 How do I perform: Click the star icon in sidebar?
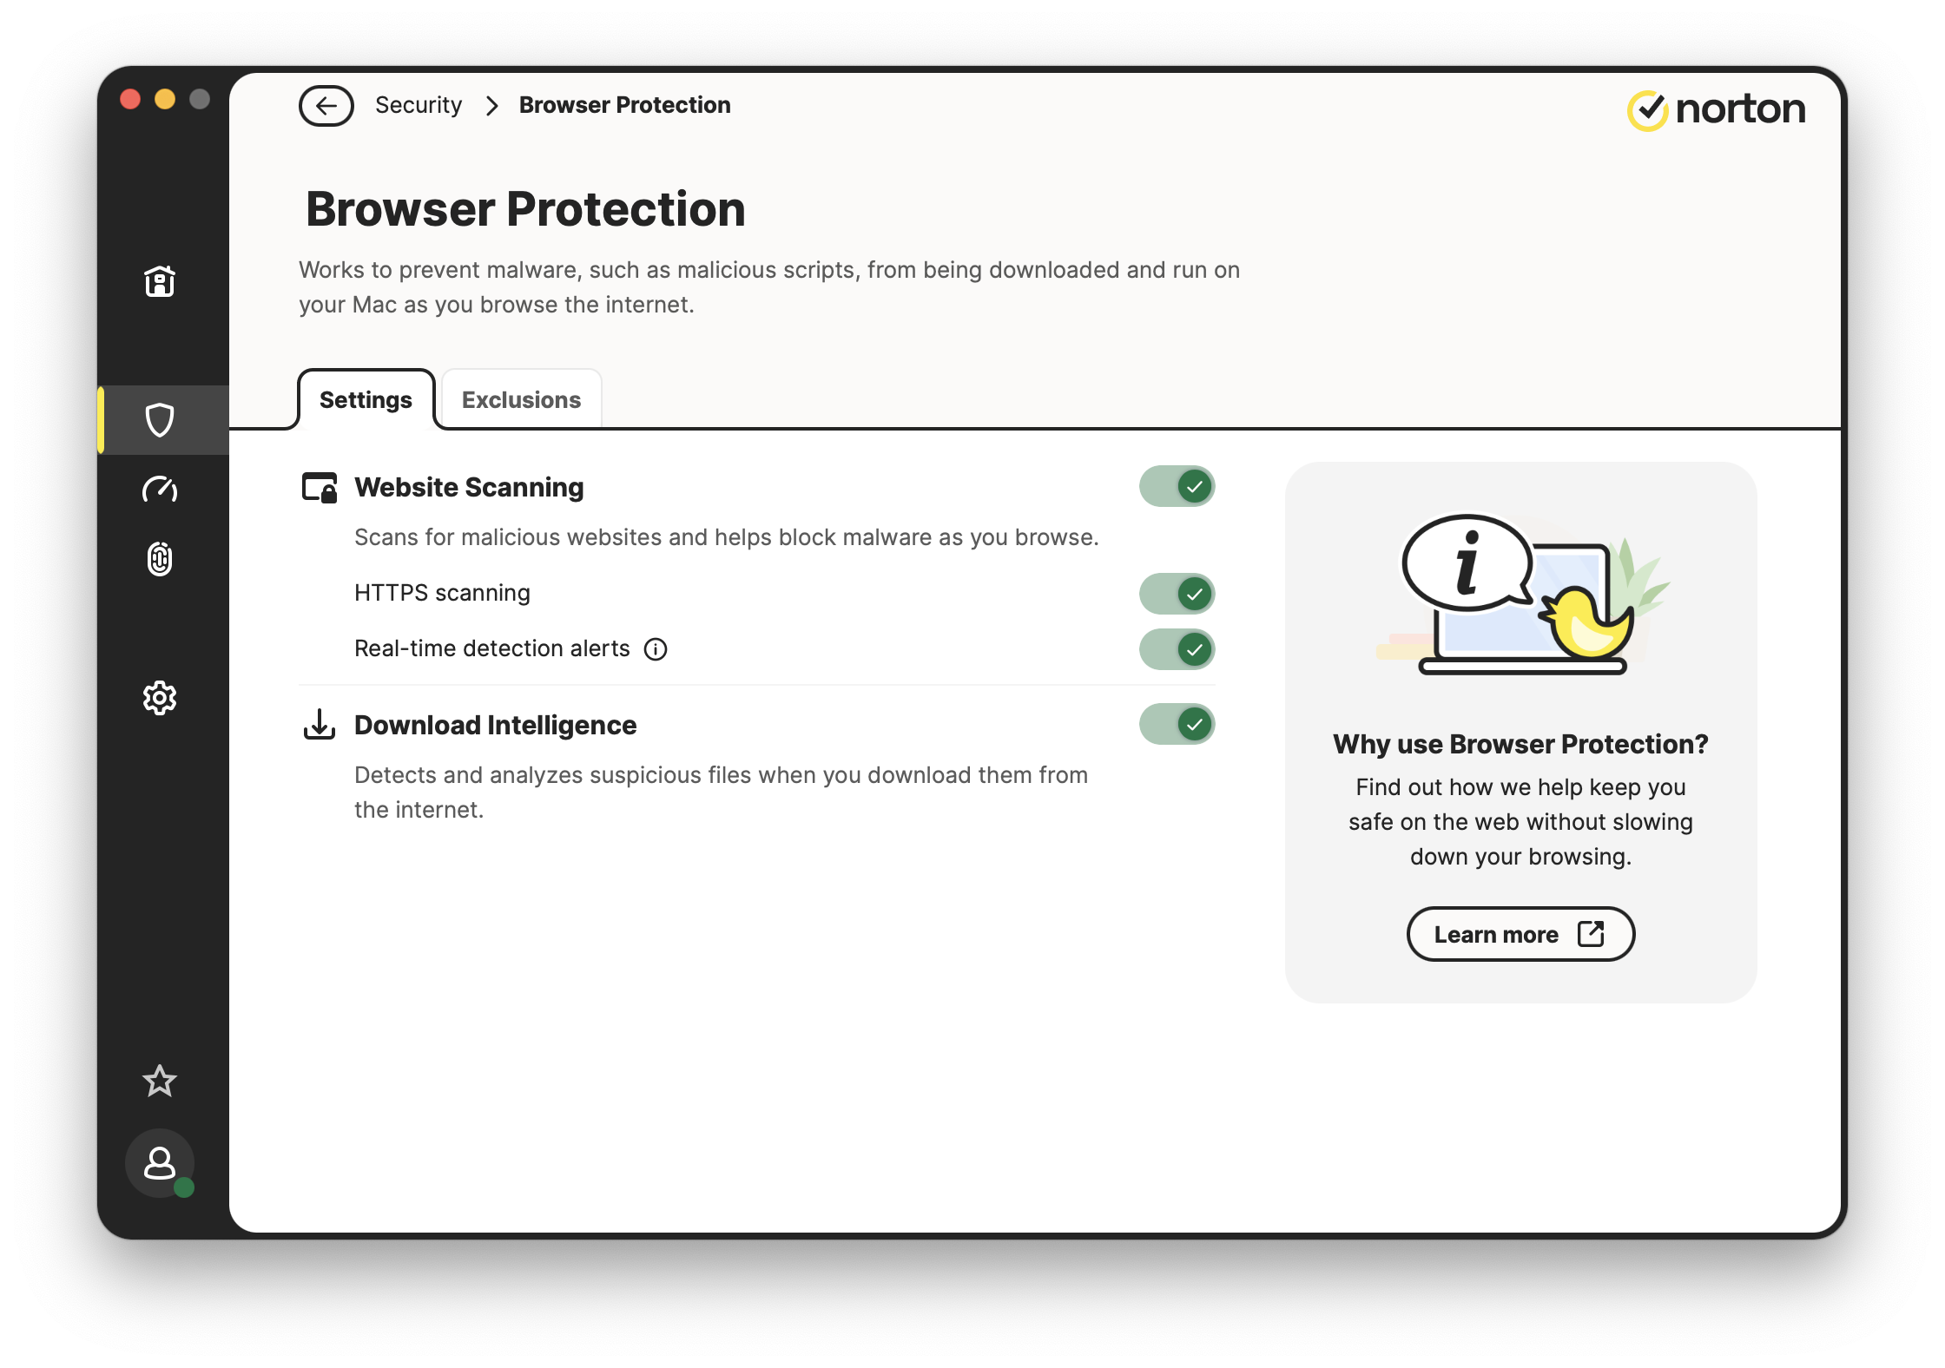[160, 1081]
